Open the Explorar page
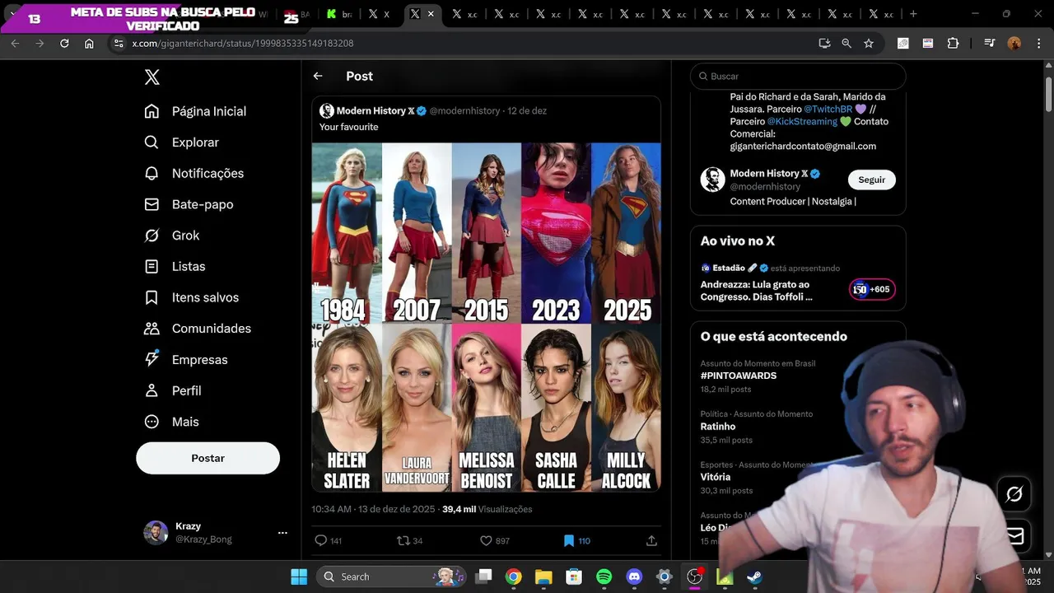This screenshot has width=1054, height=593. (182, 142)
